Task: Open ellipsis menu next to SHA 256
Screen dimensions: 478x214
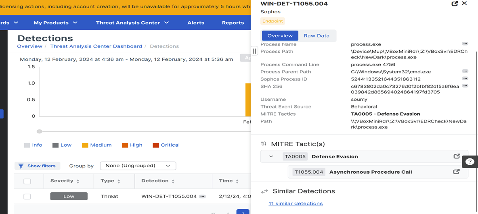Action: [465, 86]
